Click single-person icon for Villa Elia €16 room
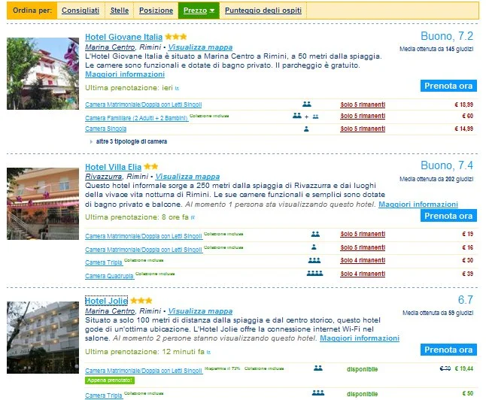Viewport: 486px width, 400px height. [314, 247]
